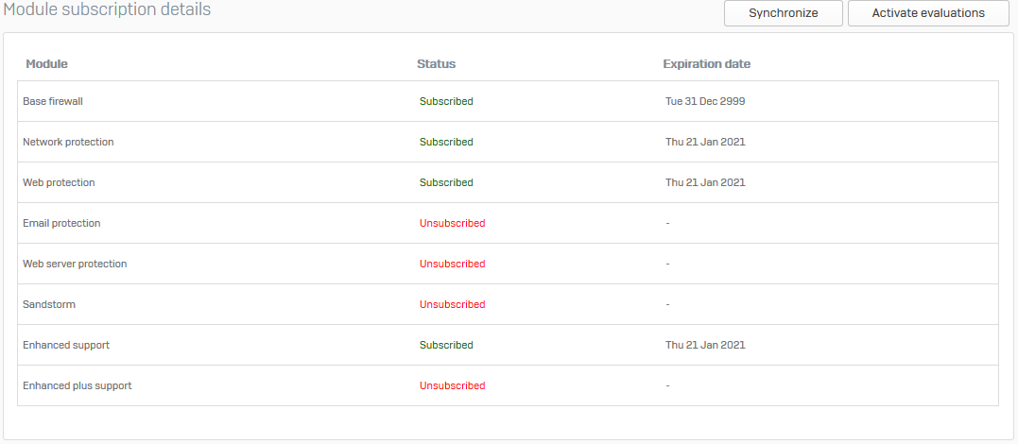Image resolution: width=1018 pixels, height=444 pixels.
Task: Select the Network protection module name
Action: (68, 142)
